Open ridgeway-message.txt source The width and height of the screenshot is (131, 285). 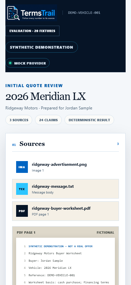click(x=65, y=189)
